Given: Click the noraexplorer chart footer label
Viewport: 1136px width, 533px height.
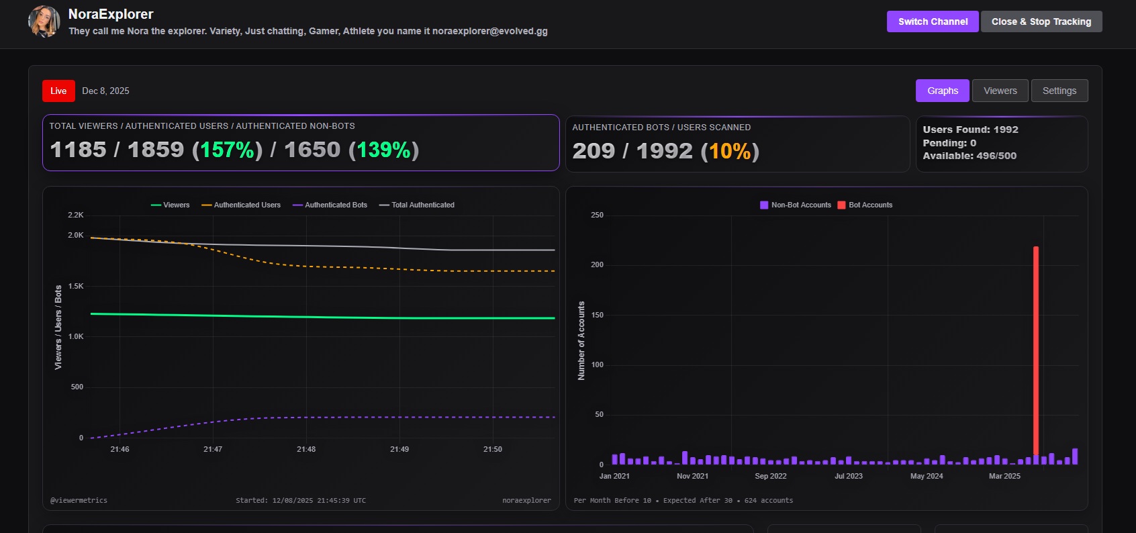Looking at the screenshot, I should click(x=526, y=500).
